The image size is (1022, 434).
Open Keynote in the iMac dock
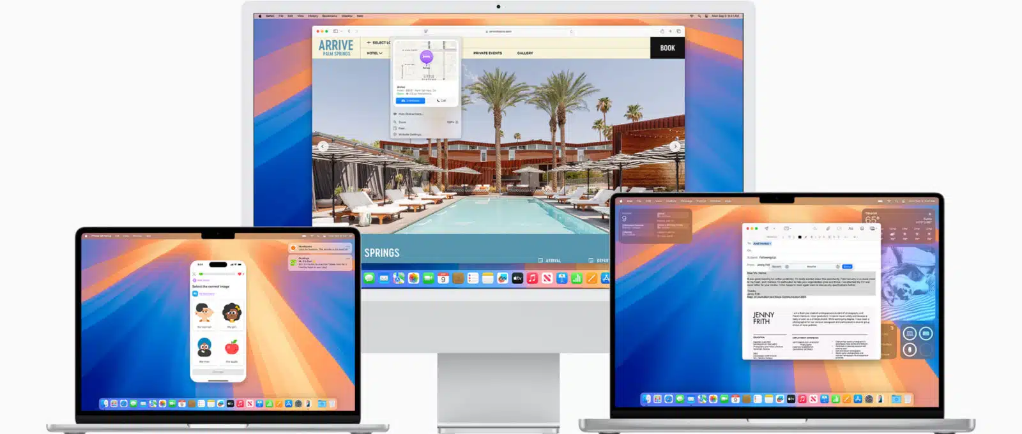pyautogui.click(x=562, y=278)
